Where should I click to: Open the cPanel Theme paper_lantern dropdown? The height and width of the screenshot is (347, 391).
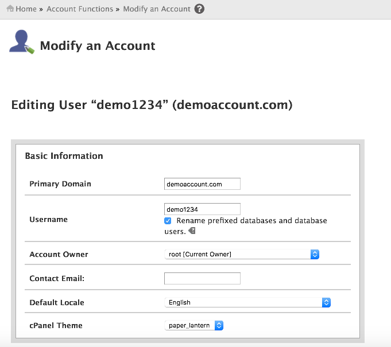tap(193, 325)
